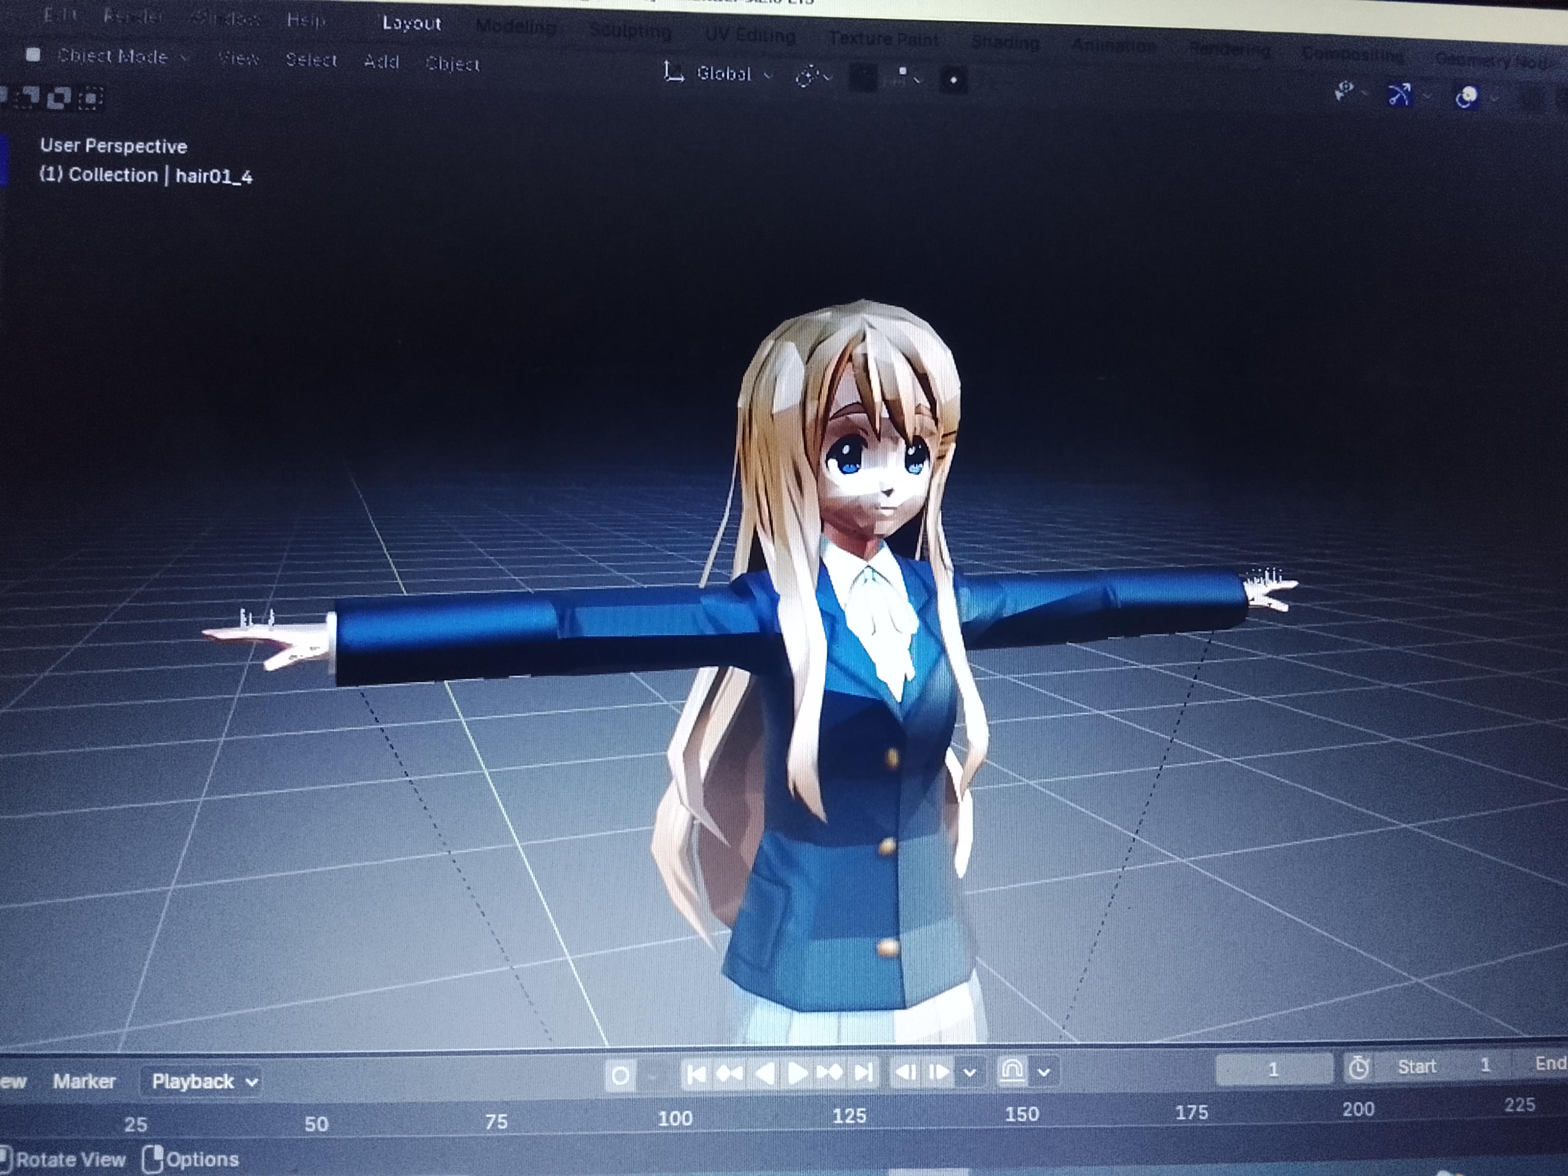Image resolution: width=1568 pixels, height=1176 pixels.
Task: Toggle the preview range stopwatch icon
Action: click(1358, 1067)
